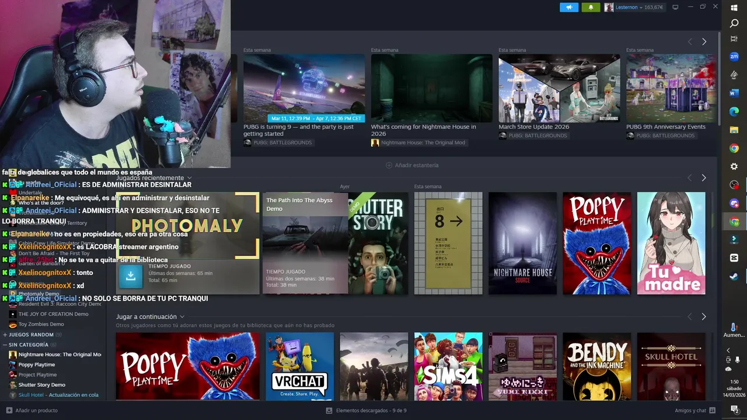Open Windows search magnifier in taskbar
This screenshot has height=420, width=747.
click(x=734, y=23)
